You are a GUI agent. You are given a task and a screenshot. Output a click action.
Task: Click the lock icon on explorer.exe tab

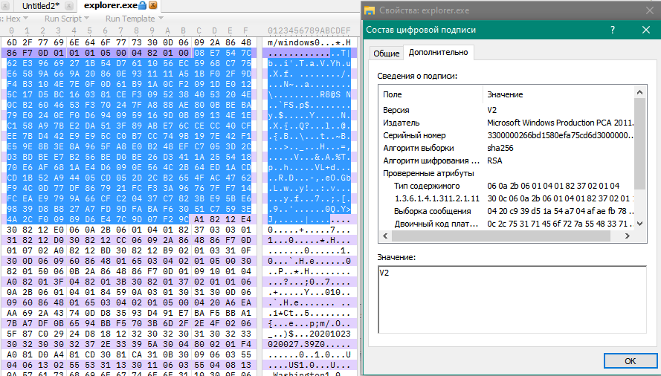click(142, 5)
